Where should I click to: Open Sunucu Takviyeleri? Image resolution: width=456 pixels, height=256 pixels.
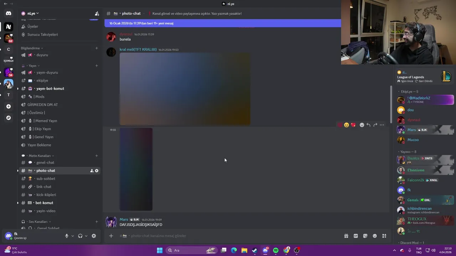point(59,34)
